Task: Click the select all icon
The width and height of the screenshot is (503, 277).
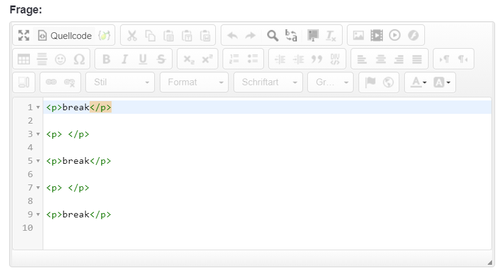Action: pos(313,35)
